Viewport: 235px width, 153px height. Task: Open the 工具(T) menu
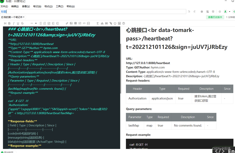(60, 7)
